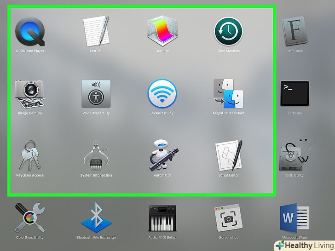Launch Image Capture
The width and height of the screenshot is (335, 251).
click(30, 94)
